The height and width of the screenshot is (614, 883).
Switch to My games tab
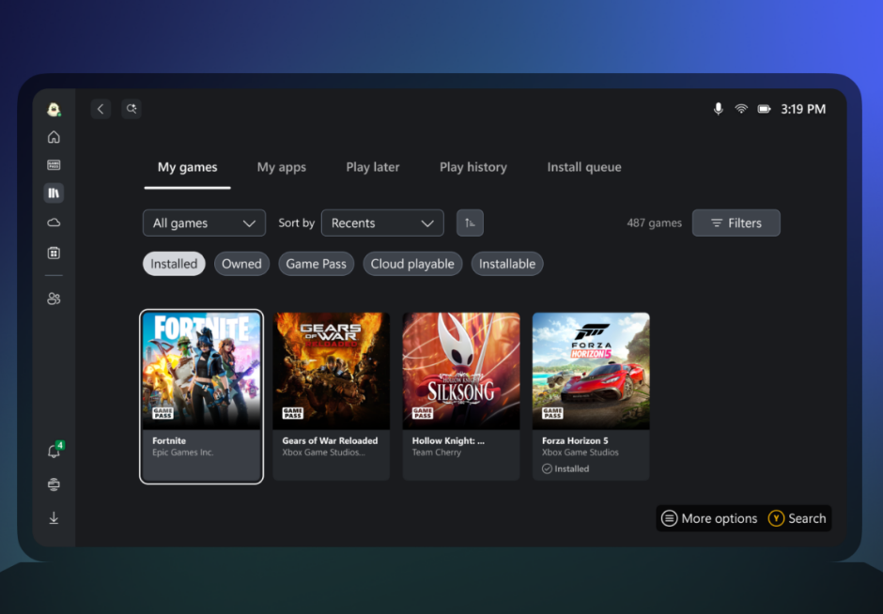[188, 167]
